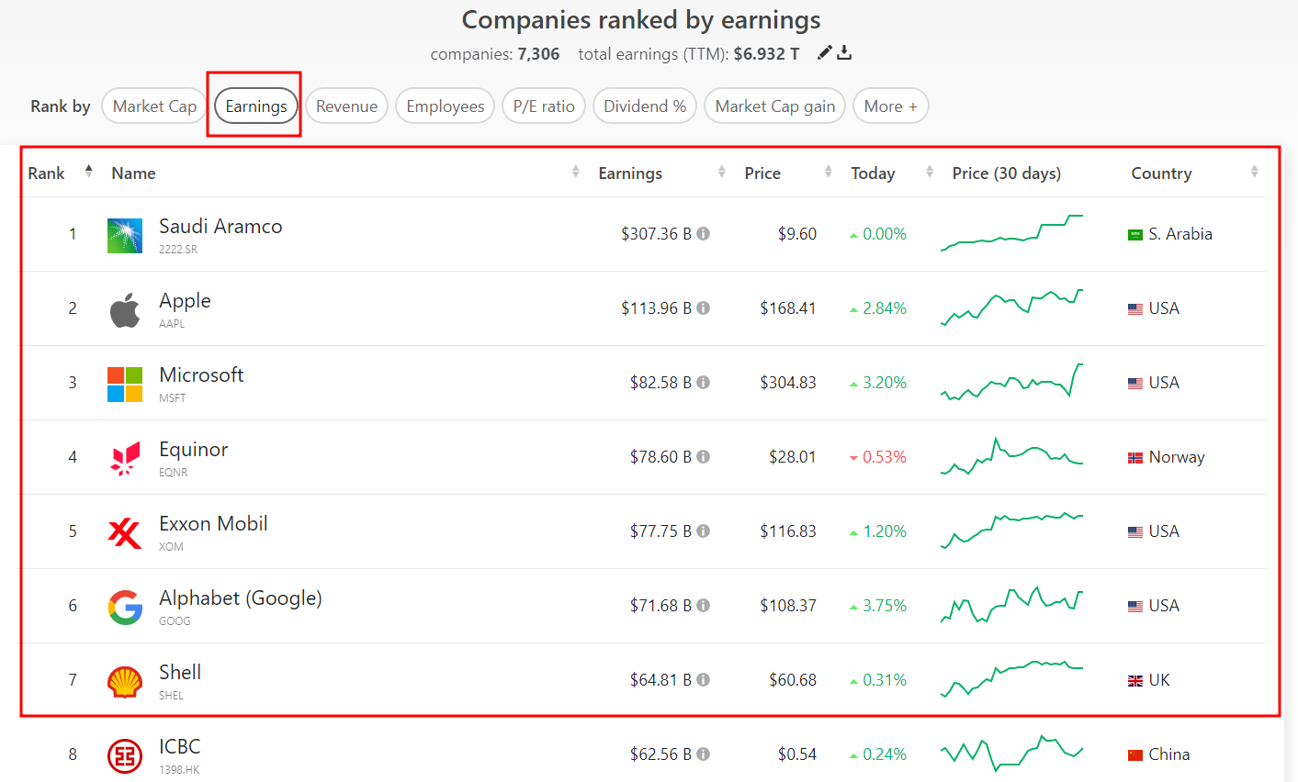Click the Saudi Aramco logo icon
Viewport: 1298px width, 782px height.
(125, 236)
